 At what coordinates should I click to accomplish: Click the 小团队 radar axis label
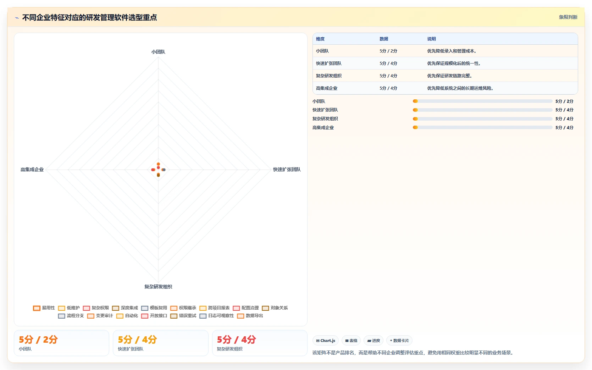pyautogui.click(x=158, y=52)
